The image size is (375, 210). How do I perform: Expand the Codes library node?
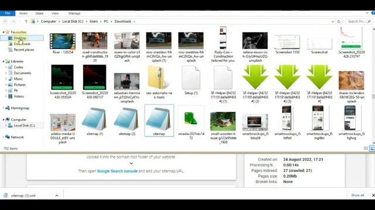6,67
